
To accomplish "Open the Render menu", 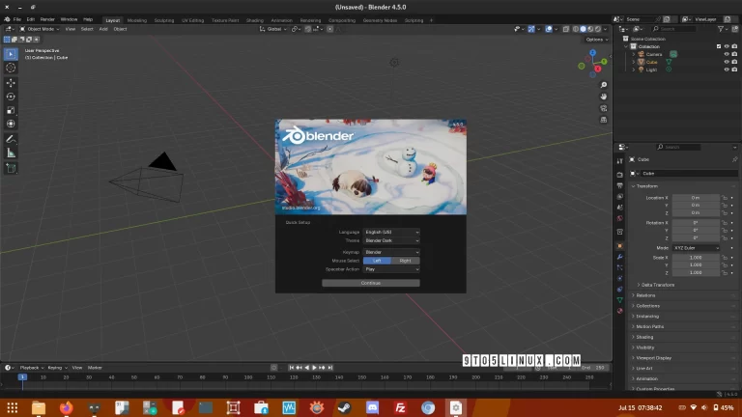I will [x=47, y=19].
